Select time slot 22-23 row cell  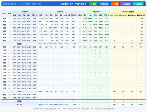click(x=10, y=95)
